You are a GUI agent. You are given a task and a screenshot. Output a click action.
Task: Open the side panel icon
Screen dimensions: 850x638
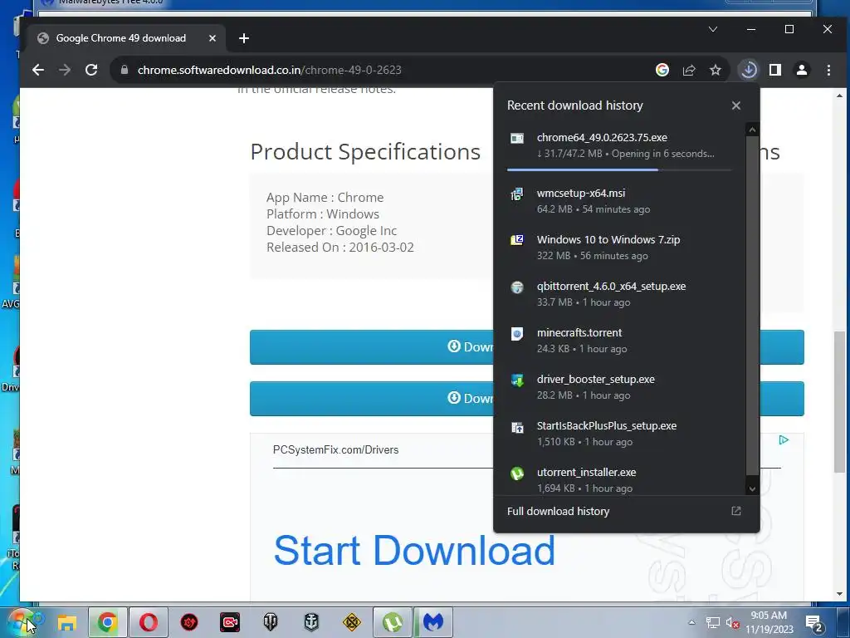click(775, 70)
